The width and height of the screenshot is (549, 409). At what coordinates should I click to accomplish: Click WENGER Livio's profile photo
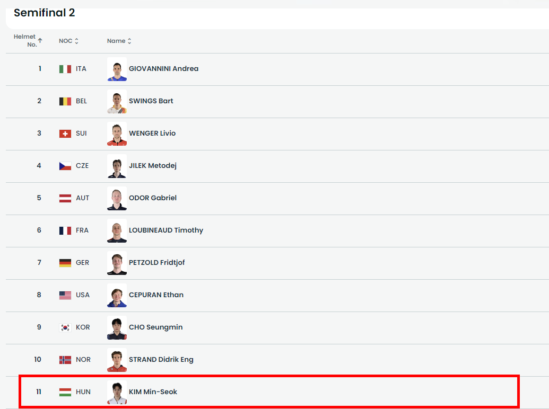coord(117,134)
